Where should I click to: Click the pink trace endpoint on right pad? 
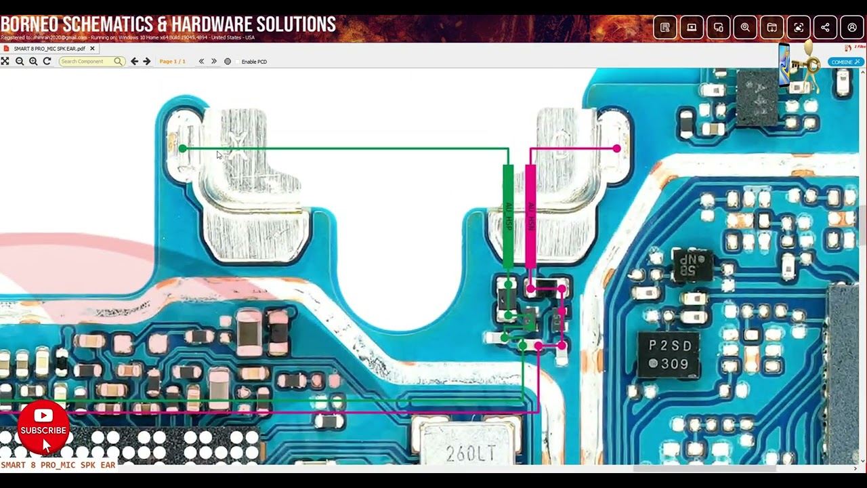616,148
